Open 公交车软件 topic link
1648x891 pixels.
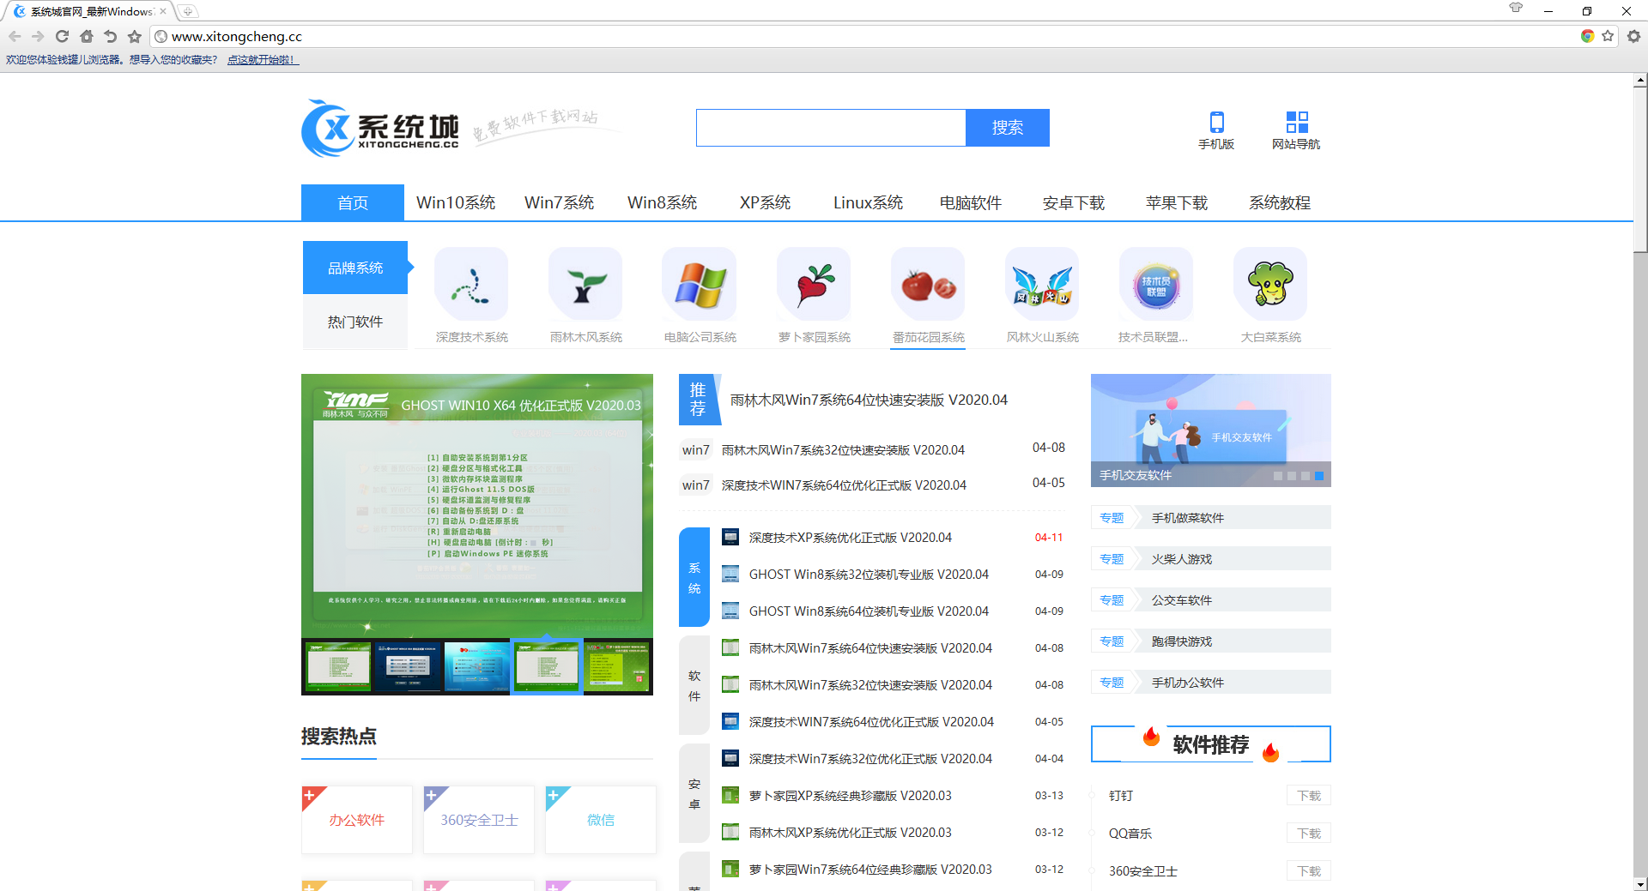tap(1182, 600)
